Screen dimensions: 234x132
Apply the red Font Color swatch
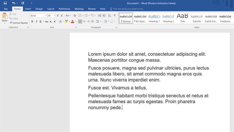pyautogui.click(x=73, y=21)
